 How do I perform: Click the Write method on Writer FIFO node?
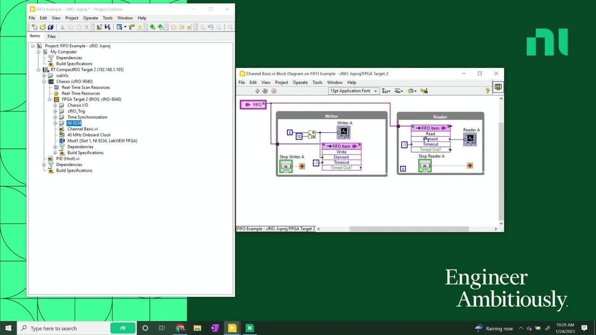(x=341, y=152)
